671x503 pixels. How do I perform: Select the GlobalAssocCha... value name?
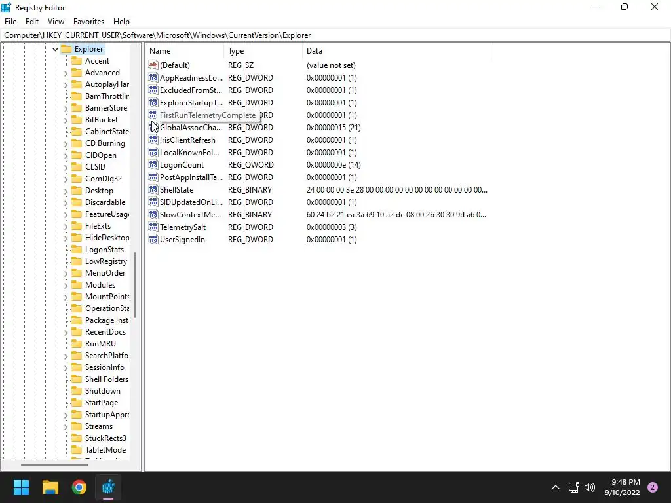click(191, 128)
